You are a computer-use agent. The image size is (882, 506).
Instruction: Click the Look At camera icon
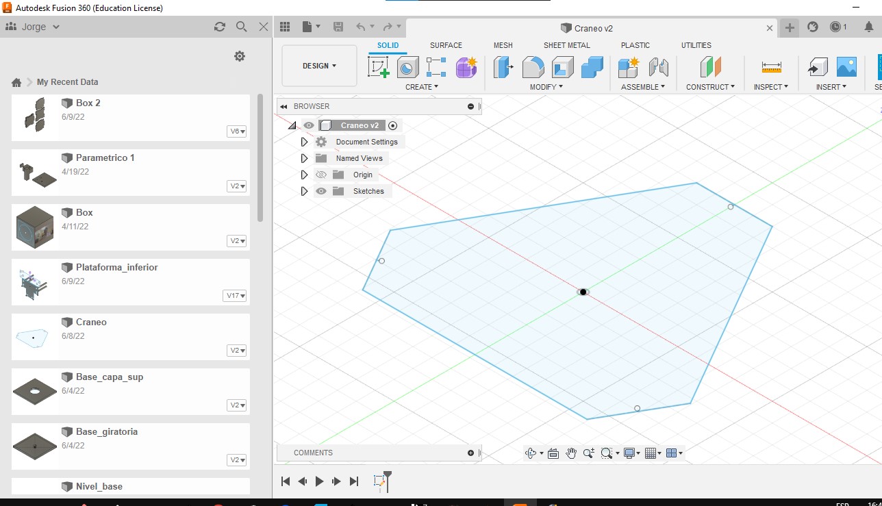tap(553, 453)
